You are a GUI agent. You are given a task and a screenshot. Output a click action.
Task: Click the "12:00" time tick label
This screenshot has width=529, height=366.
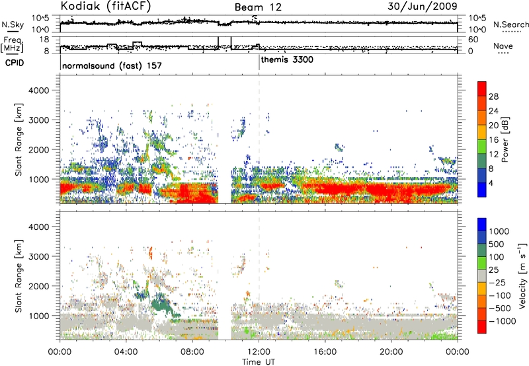point(259,352)
